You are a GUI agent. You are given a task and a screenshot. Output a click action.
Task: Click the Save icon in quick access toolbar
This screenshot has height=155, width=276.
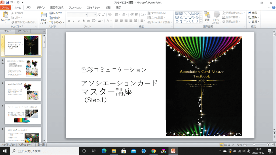pyautogui.click(x=7, y=2)
